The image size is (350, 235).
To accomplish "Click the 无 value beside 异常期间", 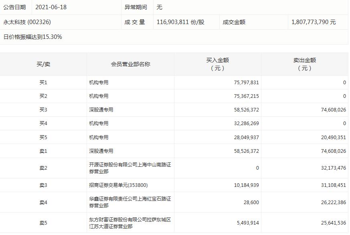I will [x=159, y=7].
